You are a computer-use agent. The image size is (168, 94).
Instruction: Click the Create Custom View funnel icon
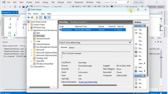click(x=136, y=33)
